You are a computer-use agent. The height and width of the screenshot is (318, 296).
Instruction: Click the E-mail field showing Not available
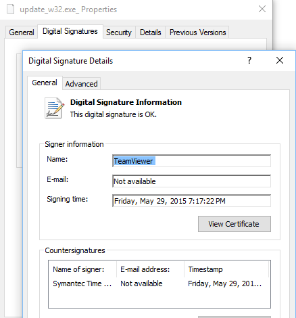coord(191,181)
